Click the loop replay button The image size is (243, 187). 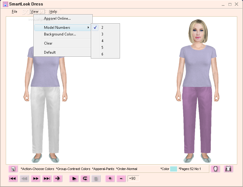coord(85,179)
